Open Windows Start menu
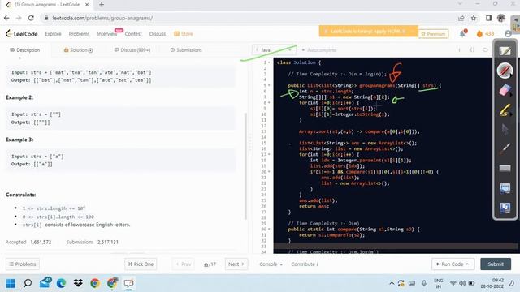Screen dimensions: 520x292 pos(11,283)
